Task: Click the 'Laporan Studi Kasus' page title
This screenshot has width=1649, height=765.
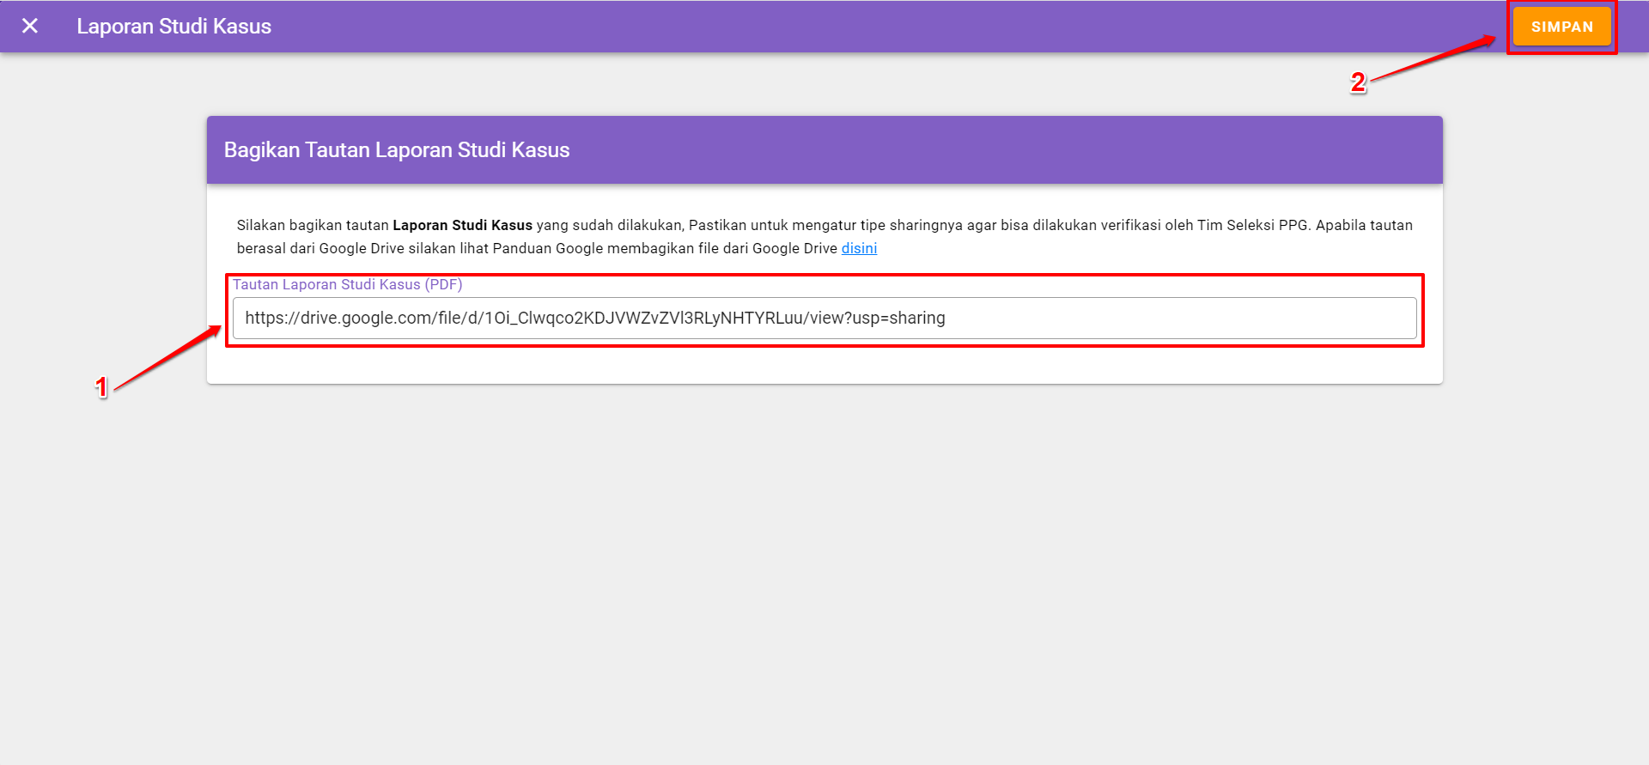Action: tap(173, 27)
